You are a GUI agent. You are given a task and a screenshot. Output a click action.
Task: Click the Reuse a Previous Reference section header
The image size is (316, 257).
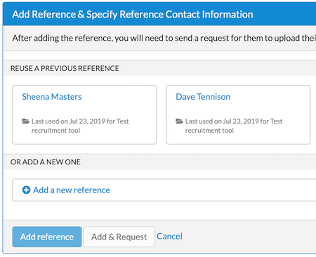[x=65, y=68]
